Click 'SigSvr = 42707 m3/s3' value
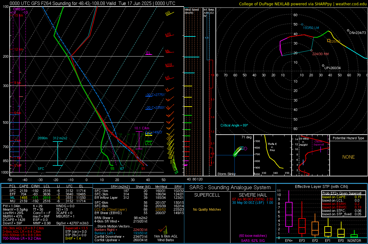Viewport: 368px width, 244px height. tap(72, 223)
